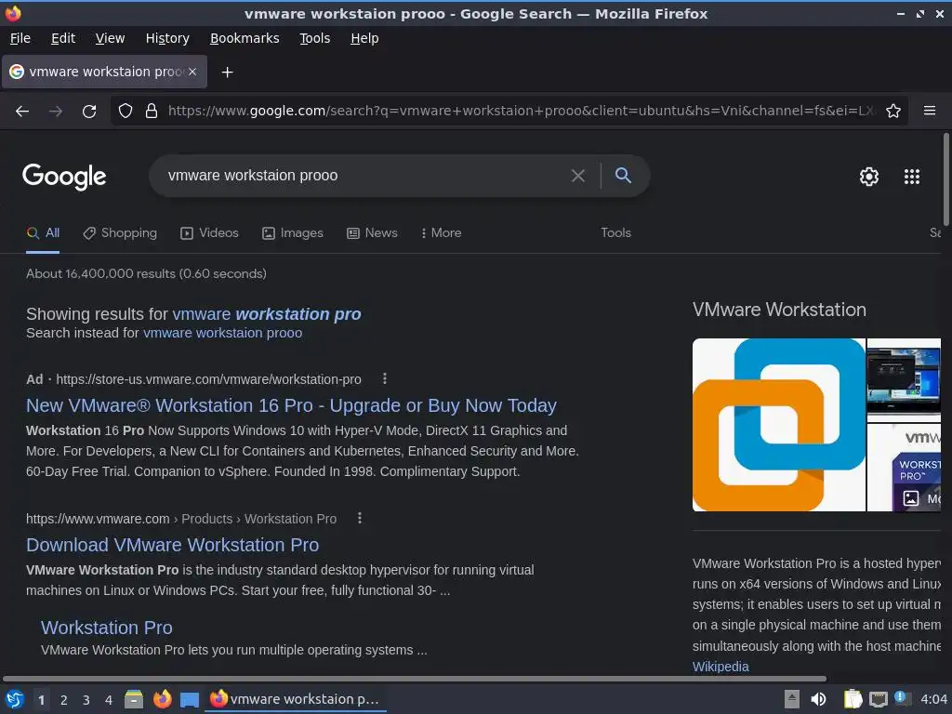Viewport: 952px width, 714px height.
Task: Open Google quick settings gear
Action: (x=869, y=177)
